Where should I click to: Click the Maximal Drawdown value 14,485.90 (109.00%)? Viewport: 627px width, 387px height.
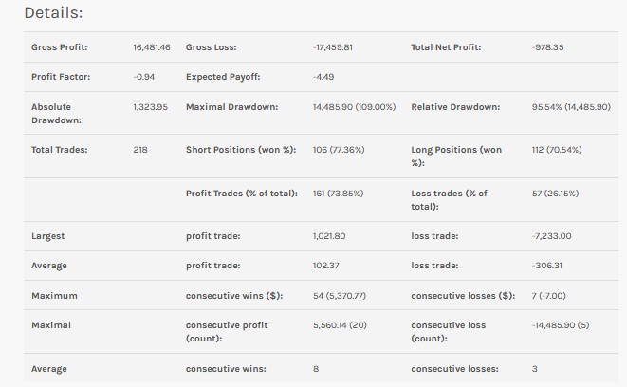tap(354, 106)
